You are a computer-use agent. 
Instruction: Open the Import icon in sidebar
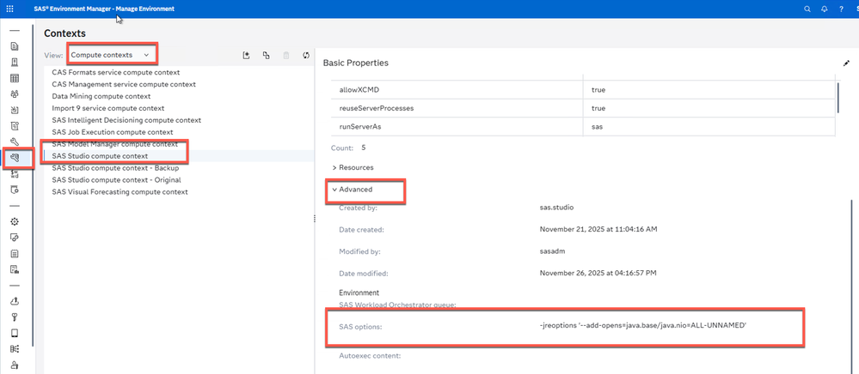pos(15,110)
